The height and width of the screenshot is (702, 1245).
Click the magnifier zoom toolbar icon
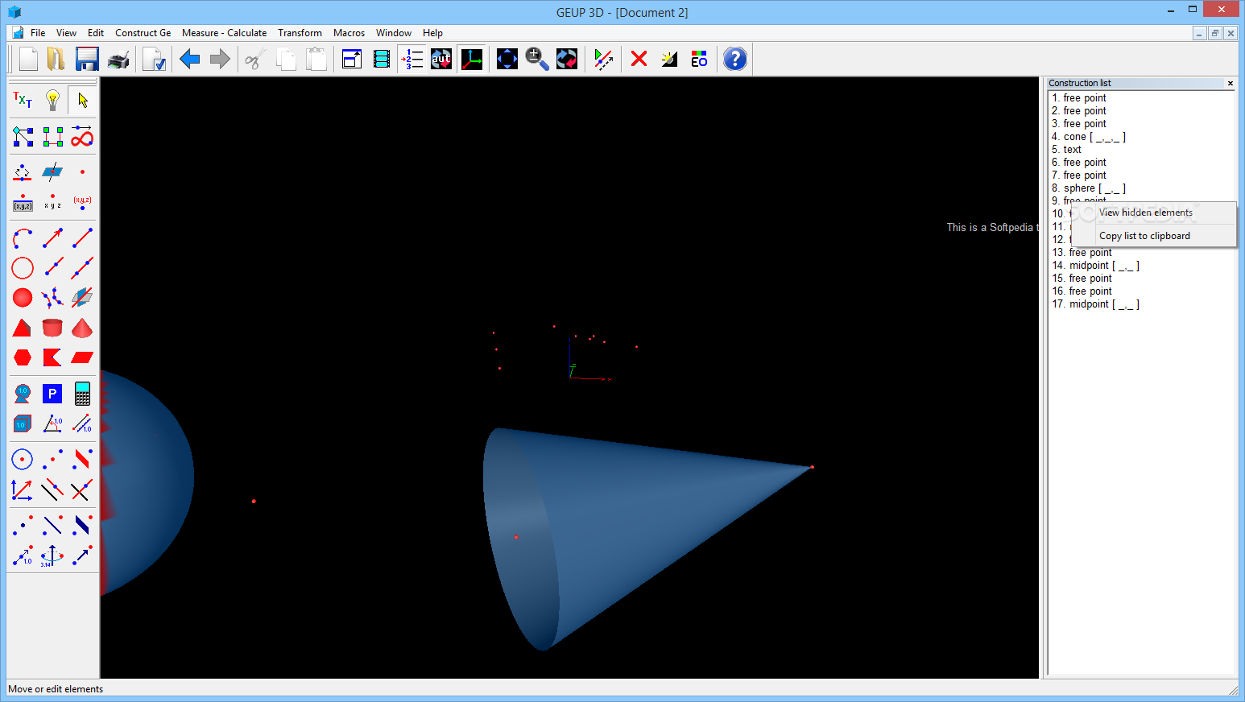tap(537, 59)
